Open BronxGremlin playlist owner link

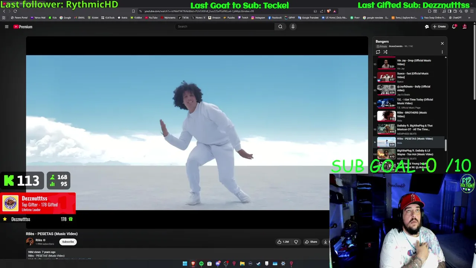(396, 47)
